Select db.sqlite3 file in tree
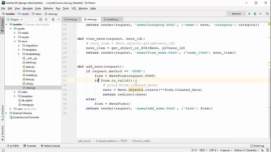The width and height of the screenshot is (271, 152). [25, 100]
